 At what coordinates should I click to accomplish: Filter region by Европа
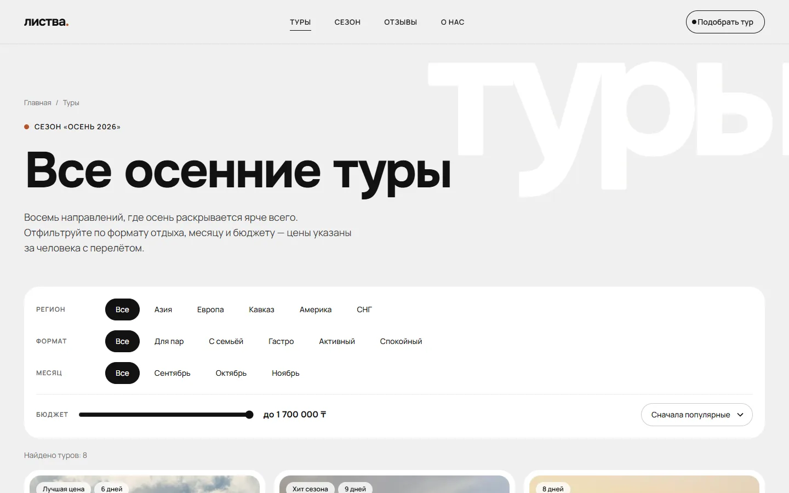[210, 309]
